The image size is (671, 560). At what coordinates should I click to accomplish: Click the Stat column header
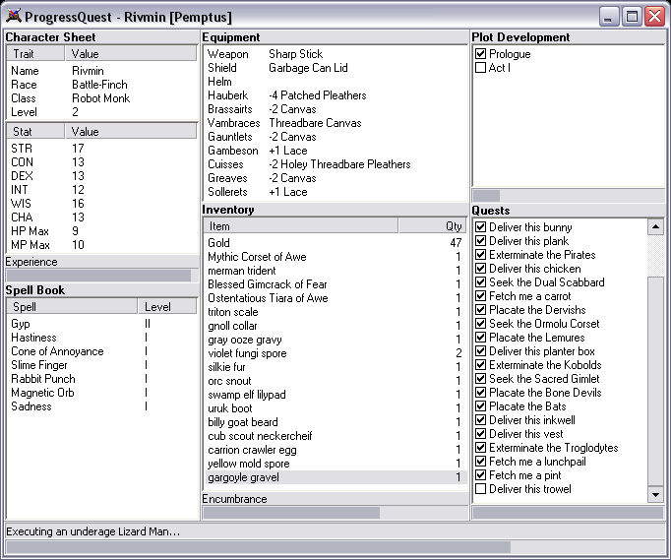(x=36, y=132)
